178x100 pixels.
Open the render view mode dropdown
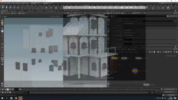pos(78,13)
